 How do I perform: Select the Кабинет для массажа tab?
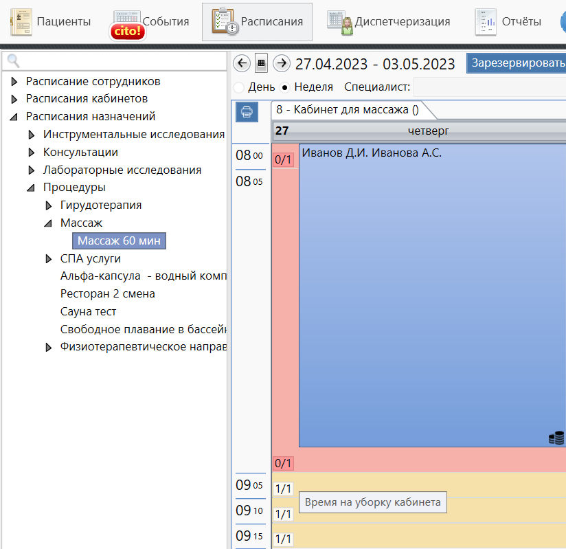348,110
